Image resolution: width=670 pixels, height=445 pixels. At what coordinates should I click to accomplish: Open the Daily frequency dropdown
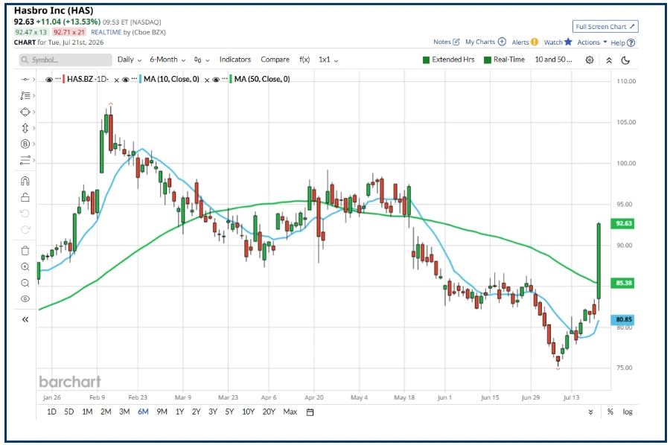click(x=130, y=60)
